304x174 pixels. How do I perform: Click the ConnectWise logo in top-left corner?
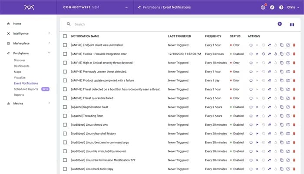click(29, 7)
